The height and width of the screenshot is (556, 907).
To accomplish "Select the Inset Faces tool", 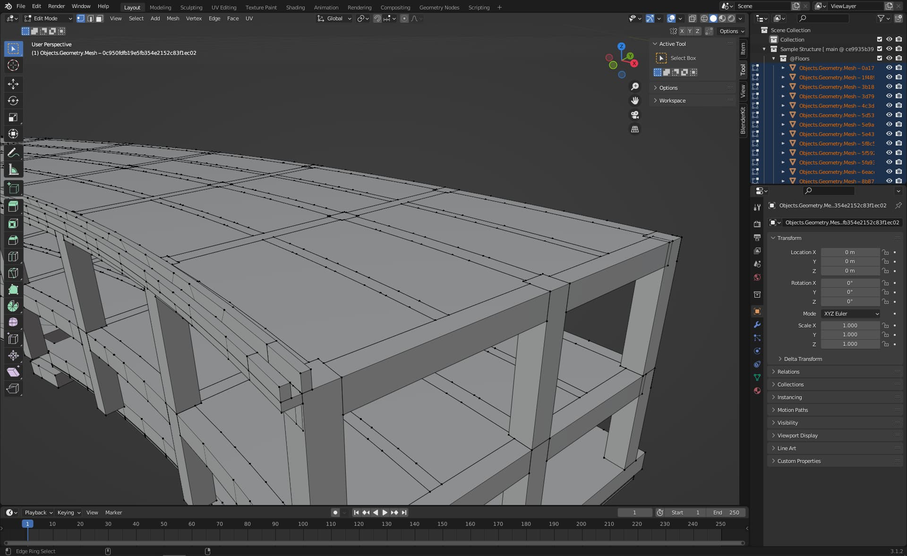I will (13, 223).
